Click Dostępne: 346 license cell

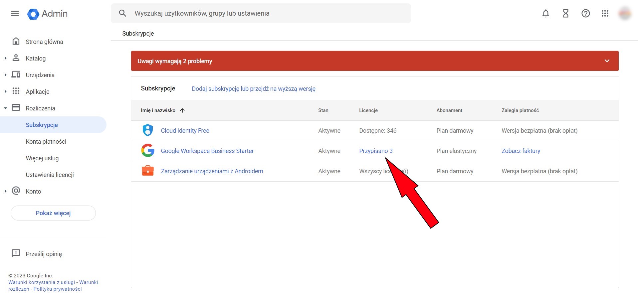coord(378,131)
